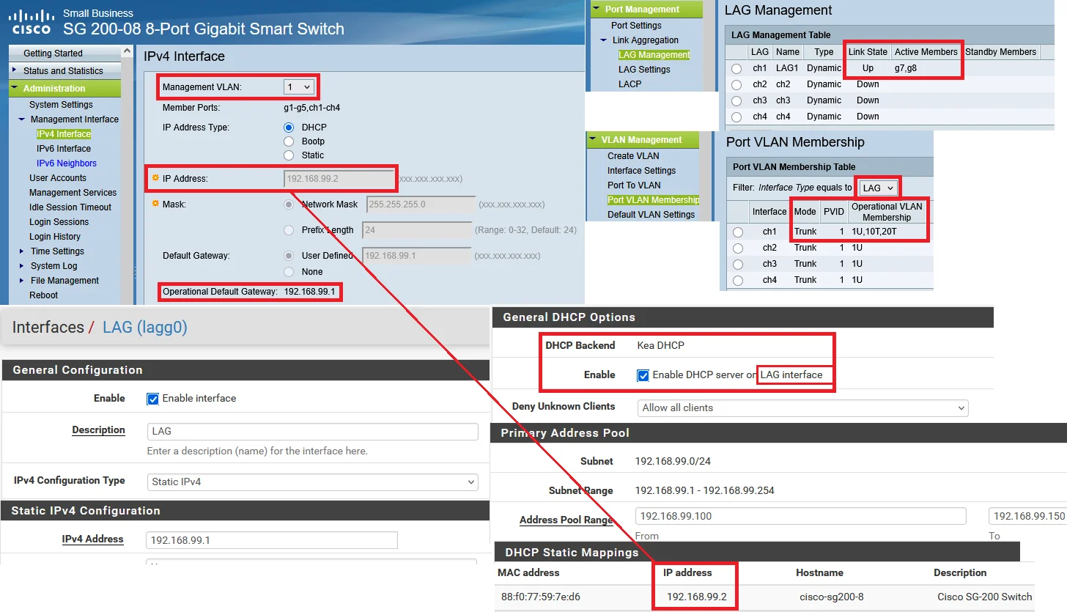The height and width of the screenshot is (612, 1067).
Task: Select DHCP IP address type
Action: point(289,128)
